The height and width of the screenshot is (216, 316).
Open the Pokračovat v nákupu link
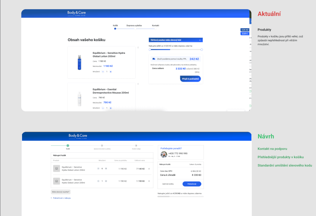click(62, 198)
